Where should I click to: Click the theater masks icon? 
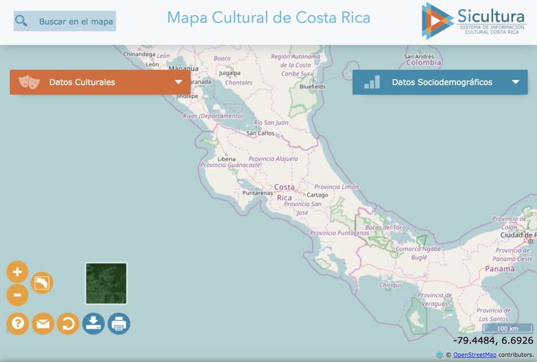[29, 82]
